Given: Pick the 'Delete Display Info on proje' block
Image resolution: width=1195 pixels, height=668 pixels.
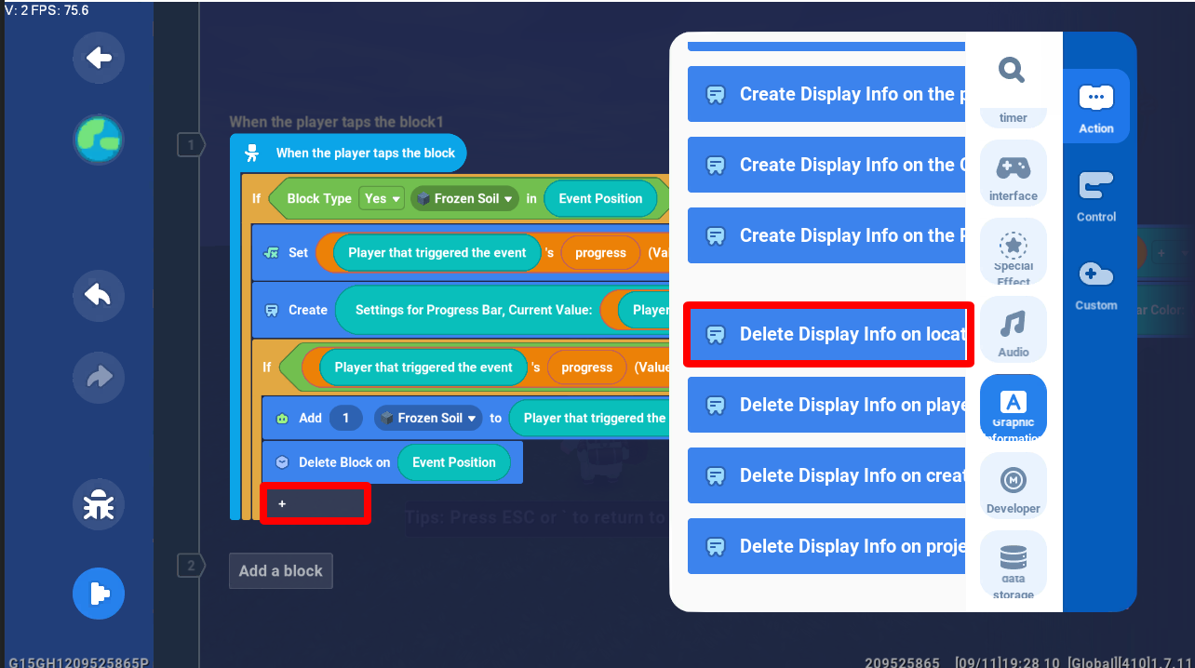Looking at the screenshot, I should click(x=826, y=546).
